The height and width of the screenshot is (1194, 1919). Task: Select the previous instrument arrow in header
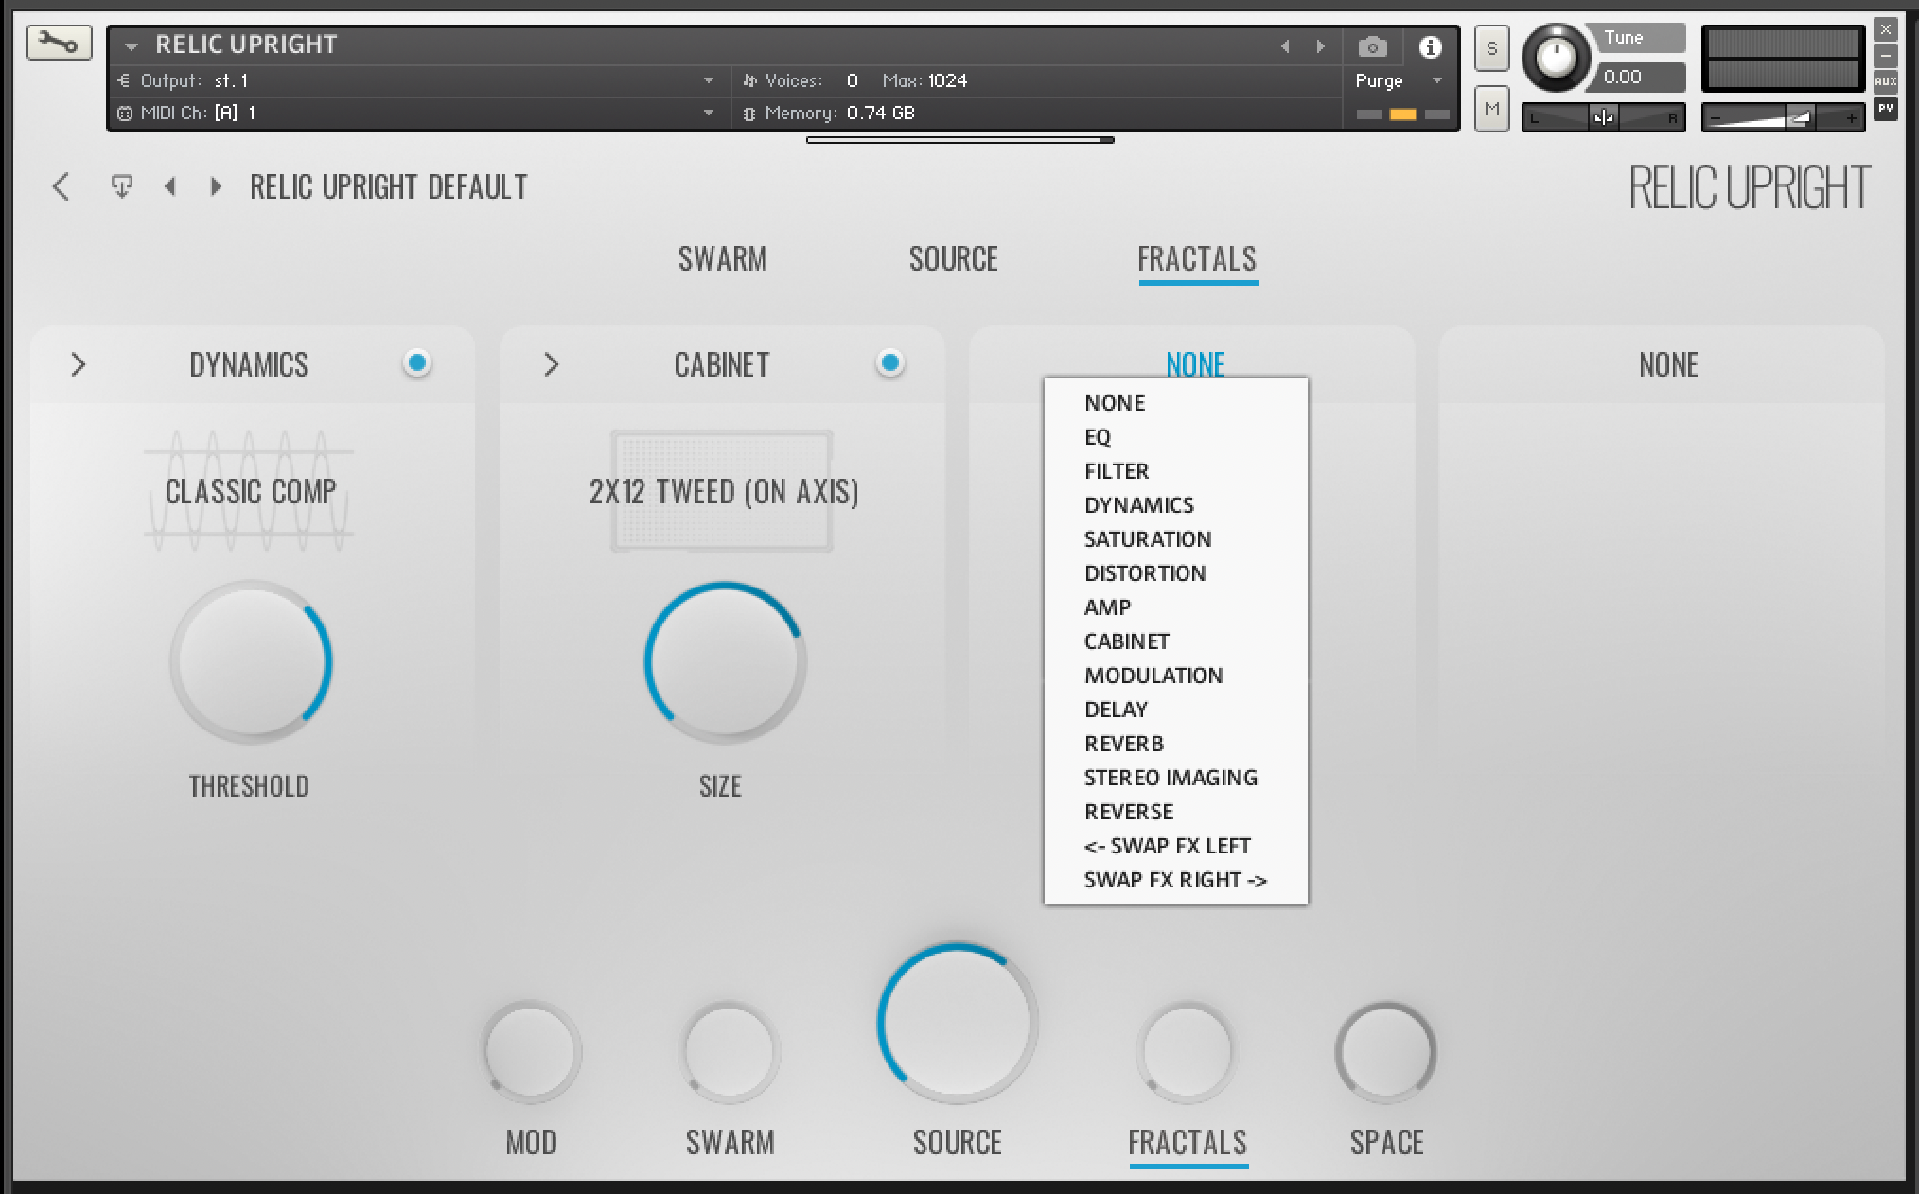click(x=1285, y=46)
